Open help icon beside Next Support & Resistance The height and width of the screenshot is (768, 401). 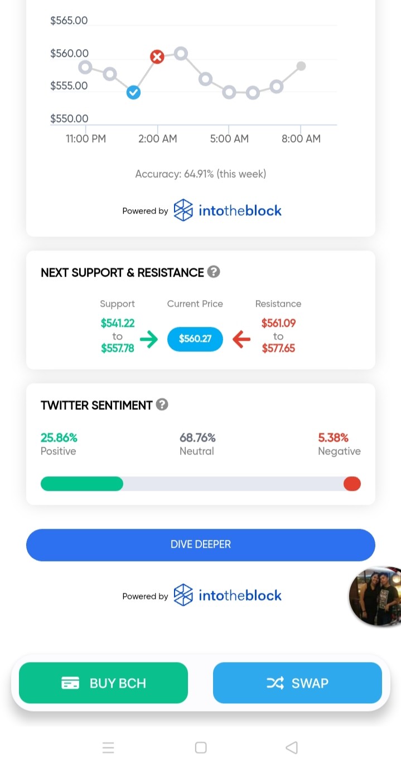(x=214, y=272)
